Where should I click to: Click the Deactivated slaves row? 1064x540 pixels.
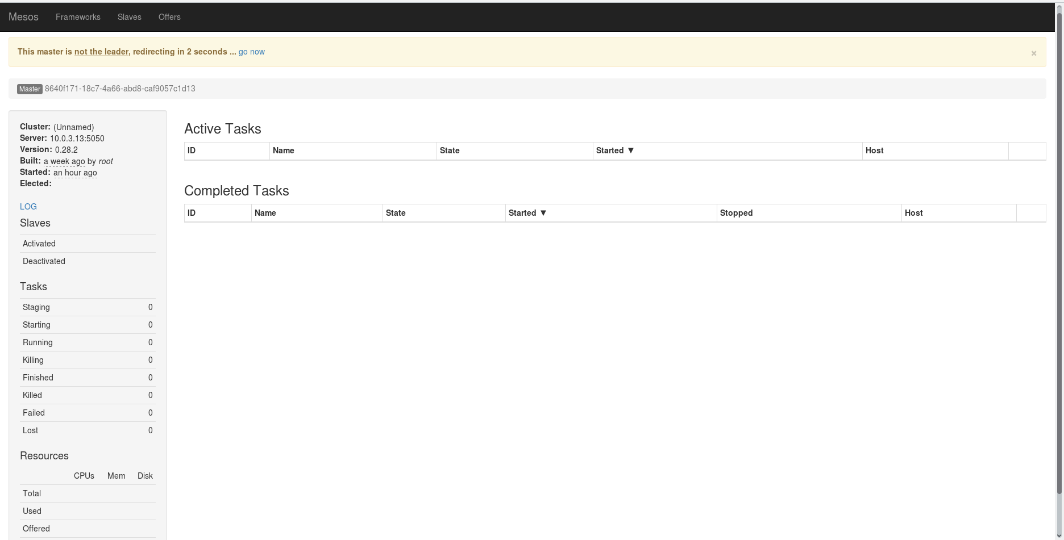click(88, 261)
